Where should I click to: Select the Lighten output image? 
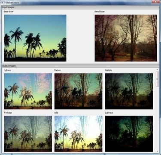28,91
